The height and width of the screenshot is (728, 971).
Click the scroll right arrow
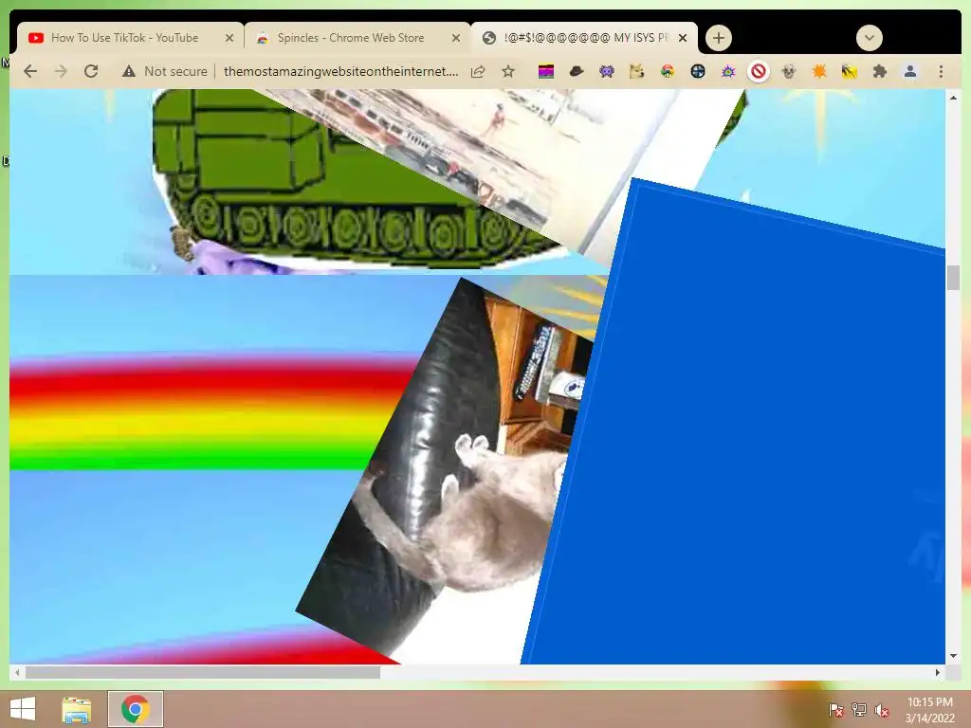(938, 672)
